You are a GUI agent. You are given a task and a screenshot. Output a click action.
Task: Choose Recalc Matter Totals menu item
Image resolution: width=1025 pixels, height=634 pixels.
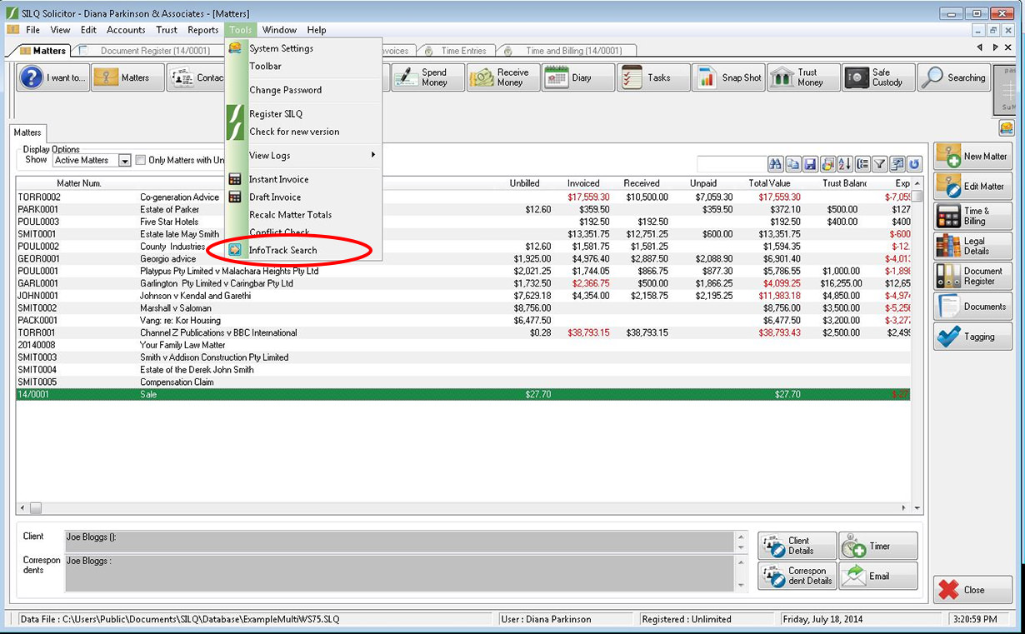(303, 215)
